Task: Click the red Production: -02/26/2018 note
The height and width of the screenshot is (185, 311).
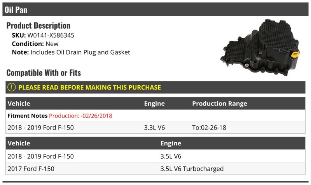Action: tap(80, 116)
